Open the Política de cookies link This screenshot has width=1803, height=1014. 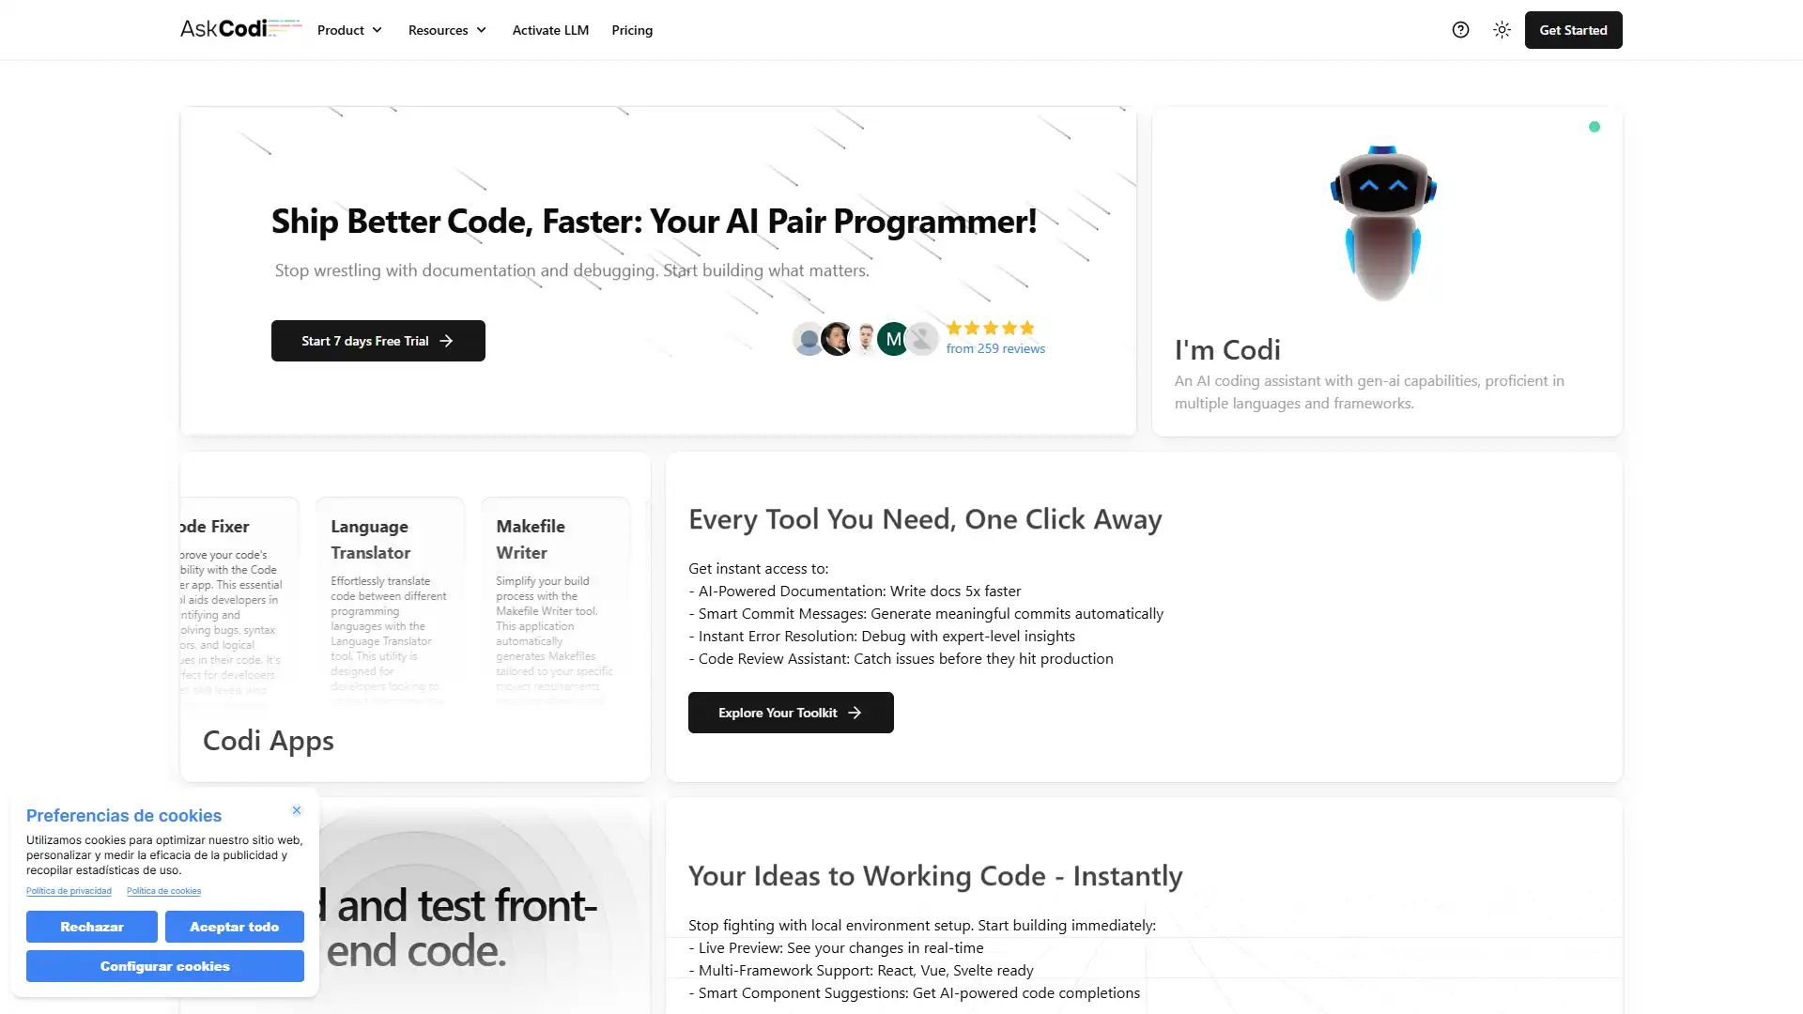coord(164,891)
